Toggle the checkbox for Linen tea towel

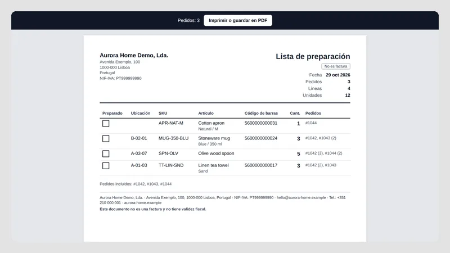(x=106, y=166)
